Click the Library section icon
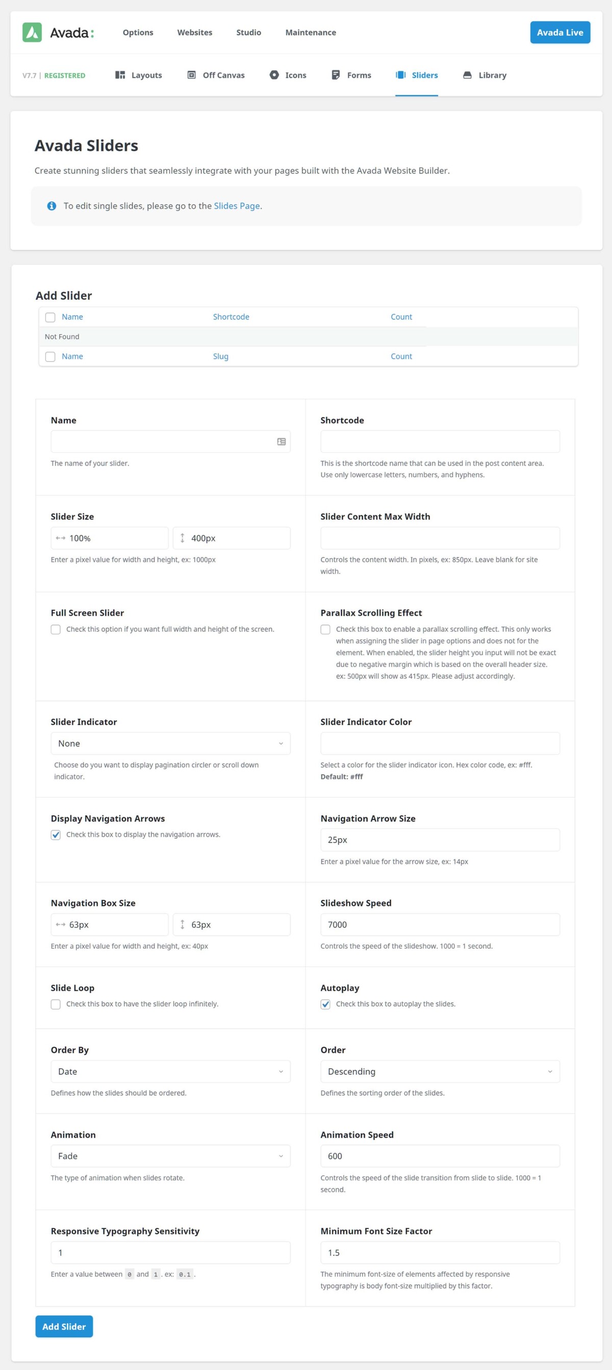 click(x=466, y=75)
